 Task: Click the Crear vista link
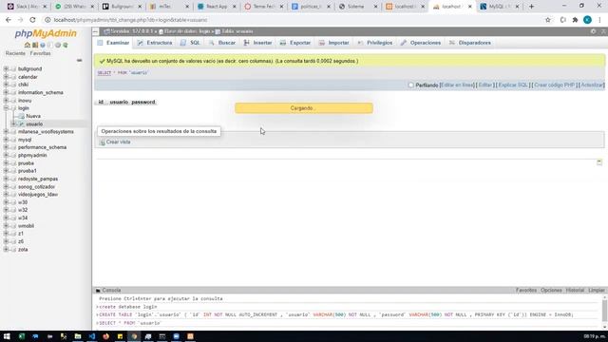pyautogui.click(x=118, y=142)
